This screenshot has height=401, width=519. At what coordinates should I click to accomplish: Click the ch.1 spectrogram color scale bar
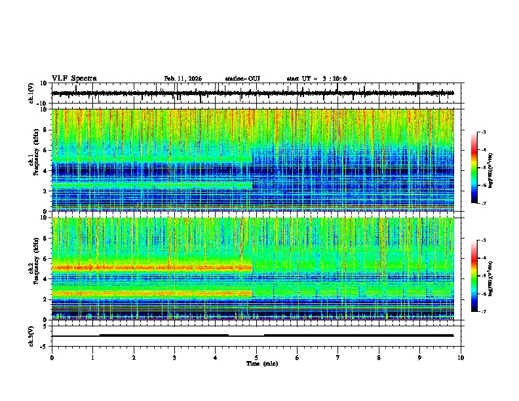pyautogui.click(x=474, y=168)
